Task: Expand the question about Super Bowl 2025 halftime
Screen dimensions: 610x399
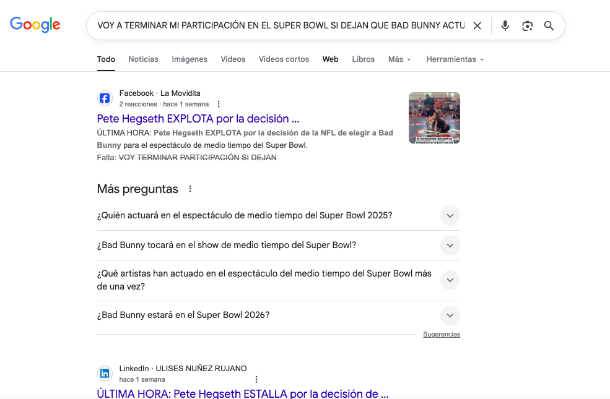Action: pyautogui.click(x=450, y=216)
